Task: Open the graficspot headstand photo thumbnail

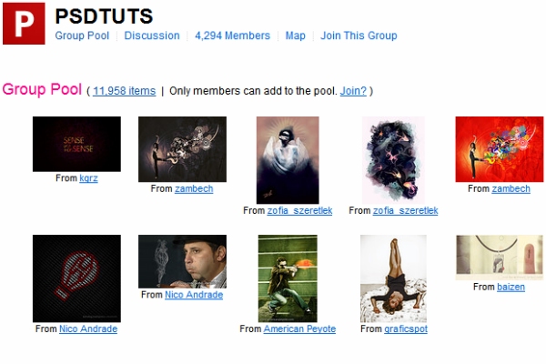Action: tap(393, 278)
